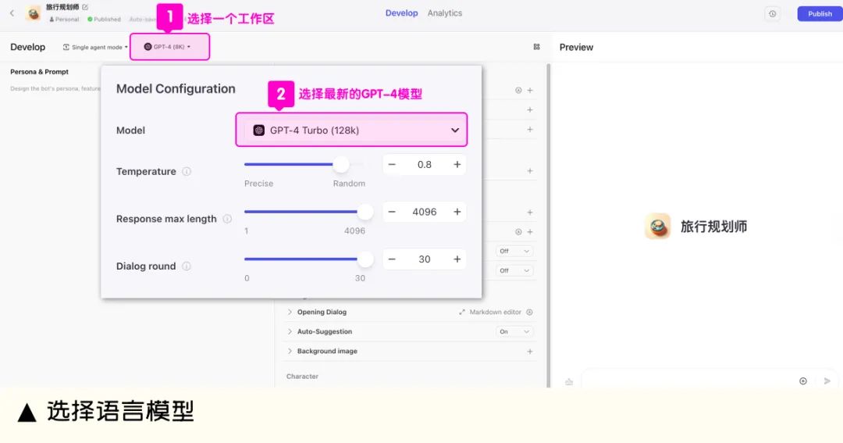Image resolution: width=843 pixels, height=443 pixels.
Task: Show info for Response max length
Action: coord(227,219)
